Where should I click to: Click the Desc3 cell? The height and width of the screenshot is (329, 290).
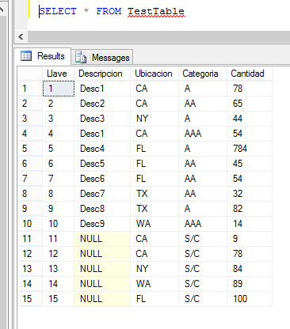point(102,119)
